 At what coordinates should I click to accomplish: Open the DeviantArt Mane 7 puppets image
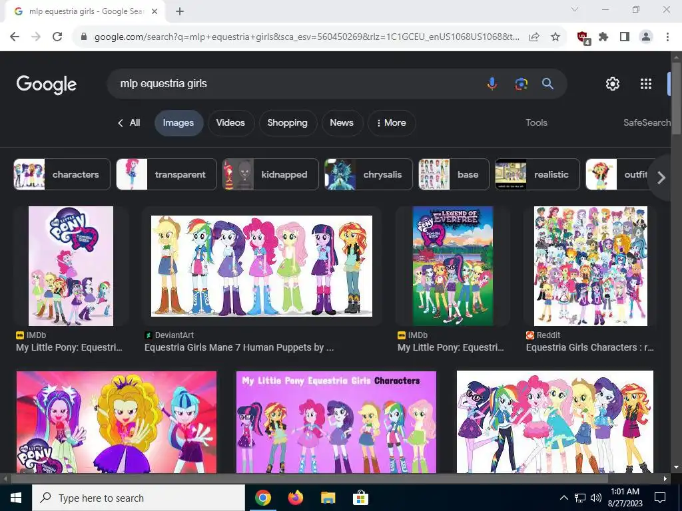[x=261, y=266]
